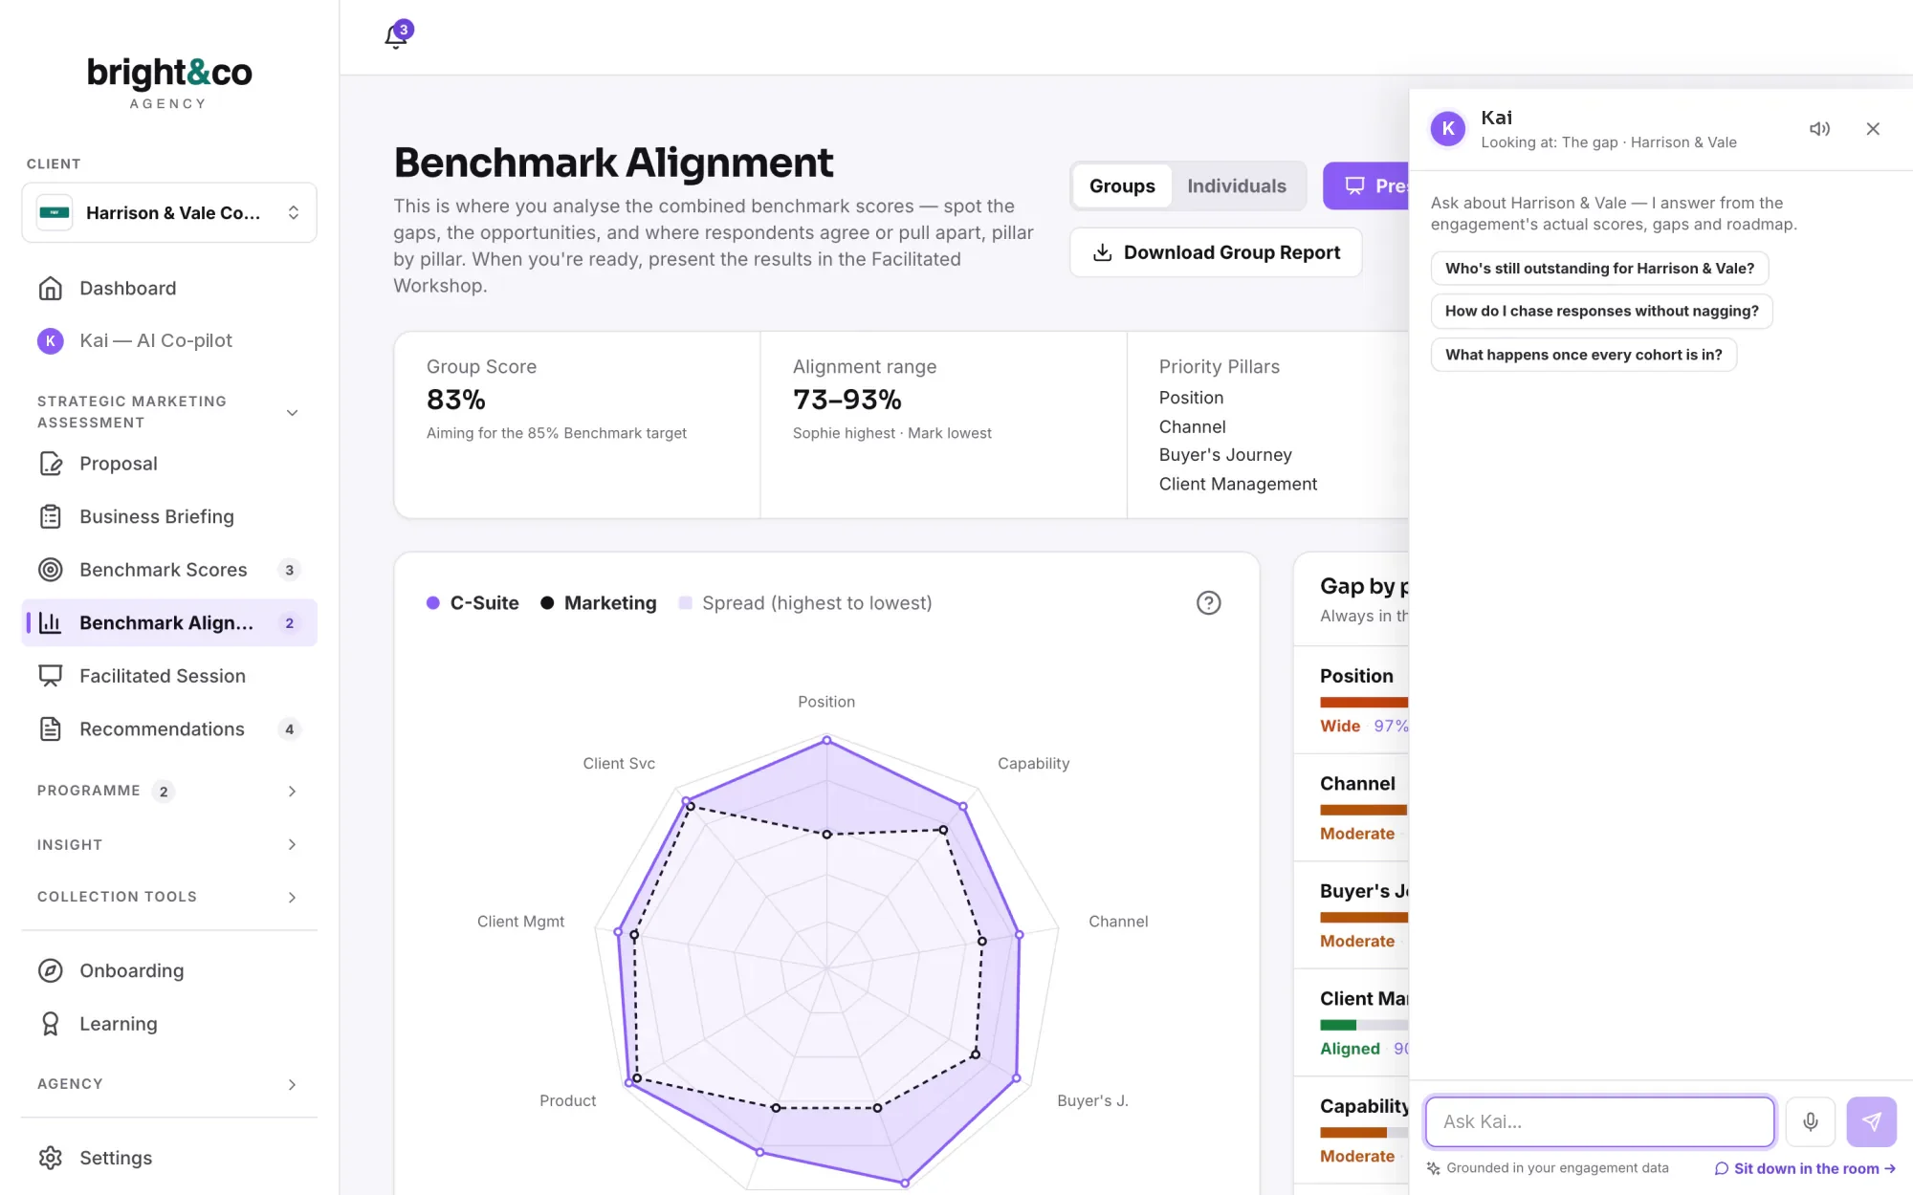Click the Client Management aligned green bar

click(1338, 1025)
